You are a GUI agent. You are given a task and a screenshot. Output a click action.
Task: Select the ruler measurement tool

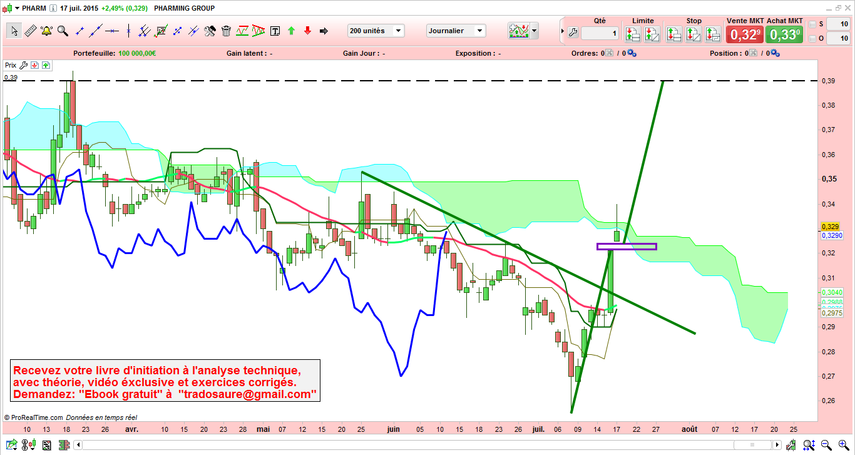point(31,31)
